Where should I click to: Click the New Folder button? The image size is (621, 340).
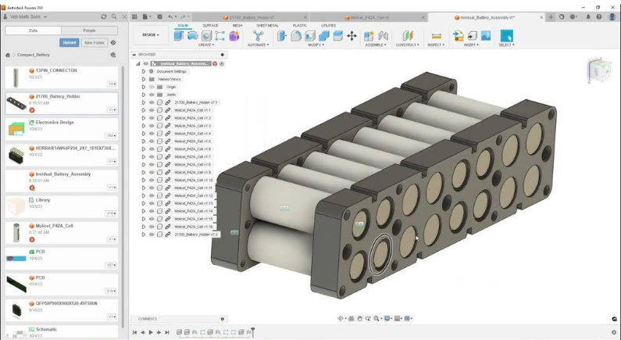[95, 43]
